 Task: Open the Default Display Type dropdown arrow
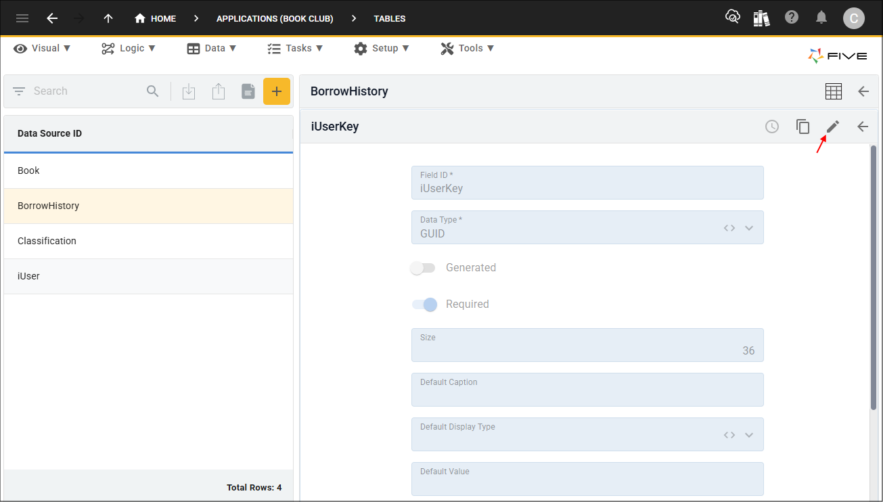[749, 435]
